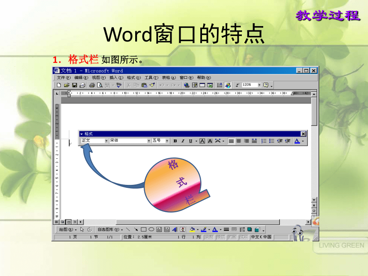
Task: Open a file with the Open folder icon
Action: 67,85
